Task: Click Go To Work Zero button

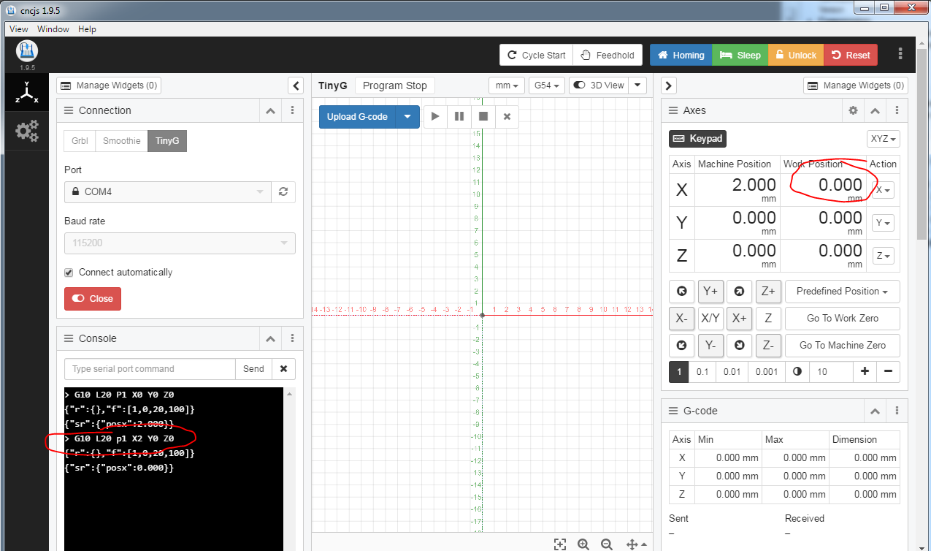Action: pyautogui.click(x=842, y=319)
